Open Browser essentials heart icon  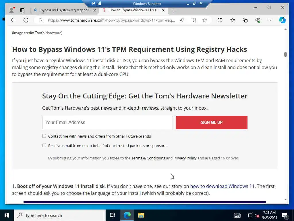(258, 20)
